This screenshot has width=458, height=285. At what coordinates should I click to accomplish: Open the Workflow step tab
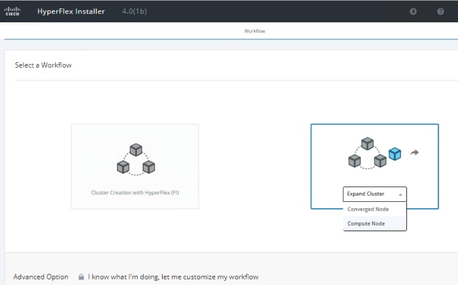(255, 31)
